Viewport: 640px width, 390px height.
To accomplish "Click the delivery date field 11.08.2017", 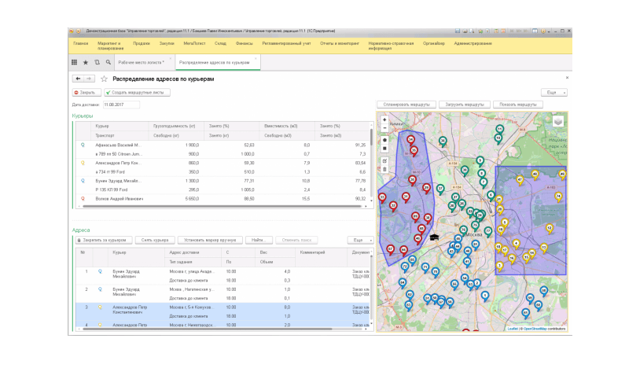I will tap(121, 105).
